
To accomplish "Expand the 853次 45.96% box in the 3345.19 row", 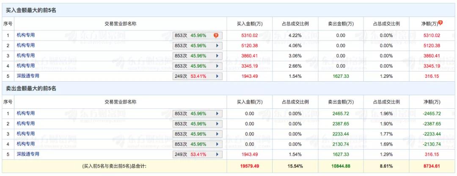I will click(197, 66).
